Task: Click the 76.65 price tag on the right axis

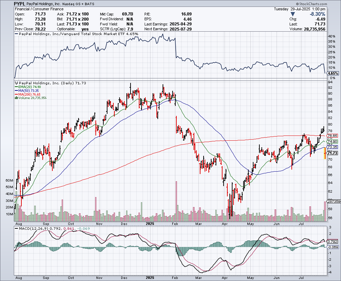Action: [x=332, y=136]
